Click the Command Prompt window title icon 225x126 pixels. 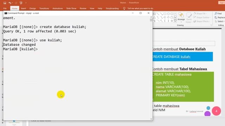(6, 13)
